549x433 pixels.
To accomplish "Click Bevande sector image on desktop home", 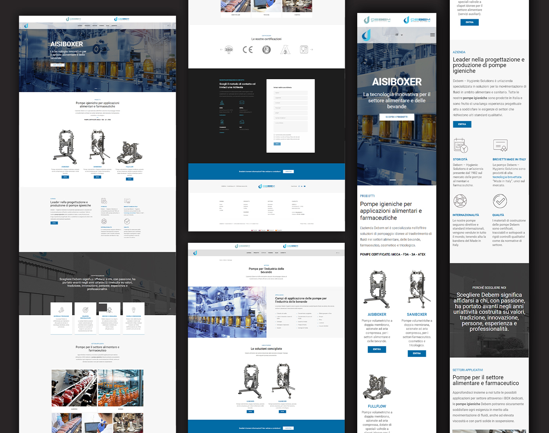I will click(120, 388).
